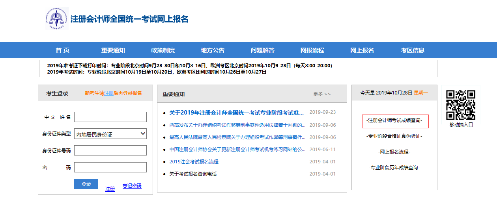Select 地方公告 from the navigation bar
Image resolution: width=497 pixels, height=198 pixels.
[x=213, y=50]
